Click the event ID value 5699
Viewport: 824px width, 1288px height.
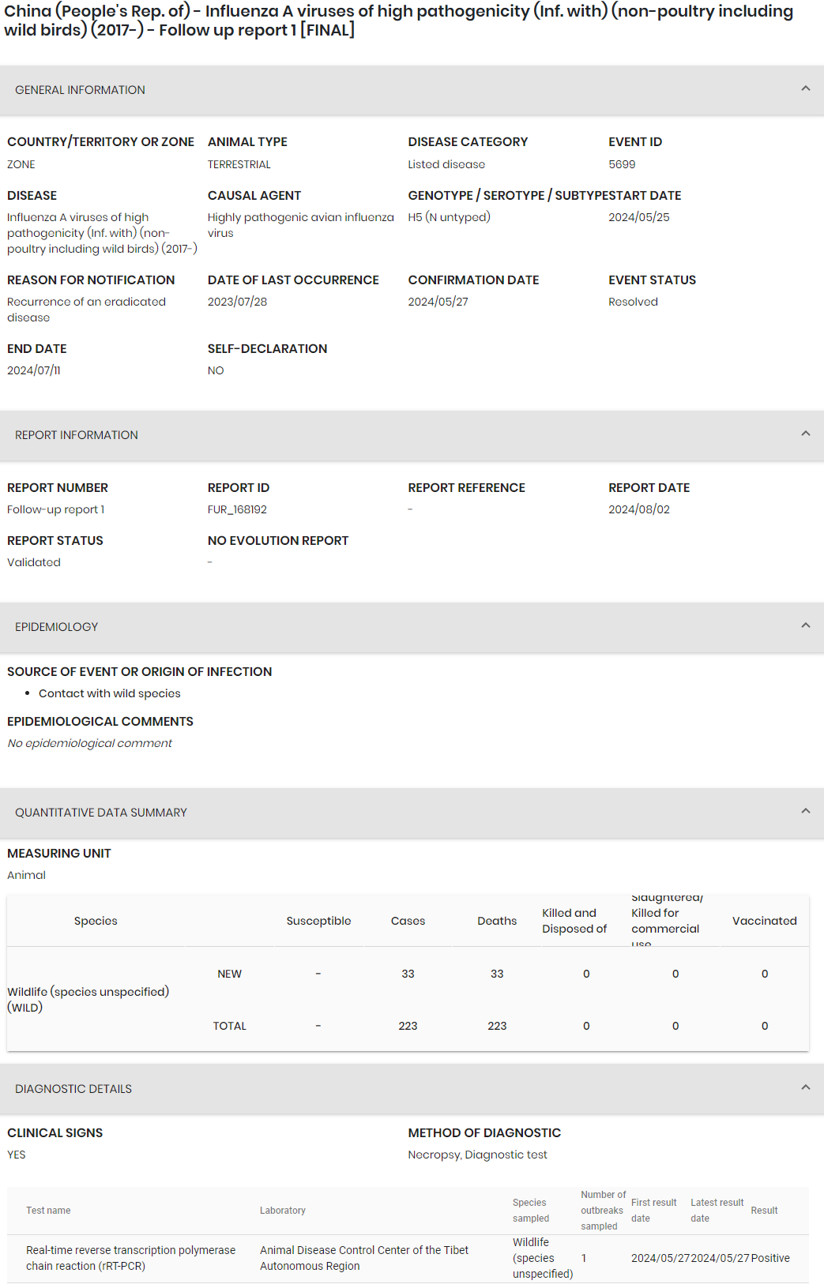click(x=622, y=164)
